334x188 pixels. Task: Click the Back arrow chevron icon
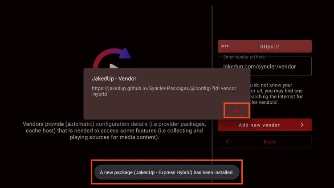(228, 142)
